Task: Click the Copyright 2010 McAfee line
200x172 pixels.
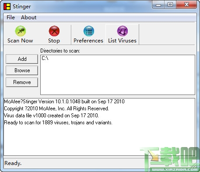Action: pos(56,109)
